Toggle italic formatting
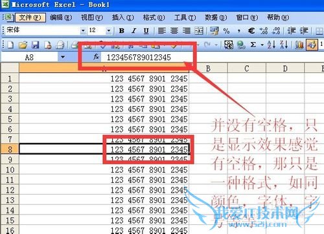 [134, 31]
